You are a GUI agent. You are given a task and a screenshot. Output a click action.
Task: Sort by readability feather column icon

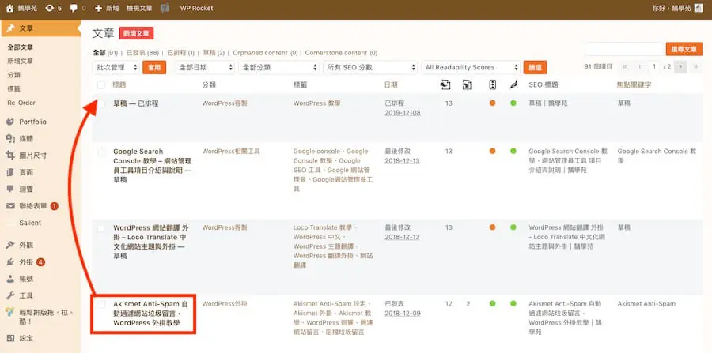[513, 84]
